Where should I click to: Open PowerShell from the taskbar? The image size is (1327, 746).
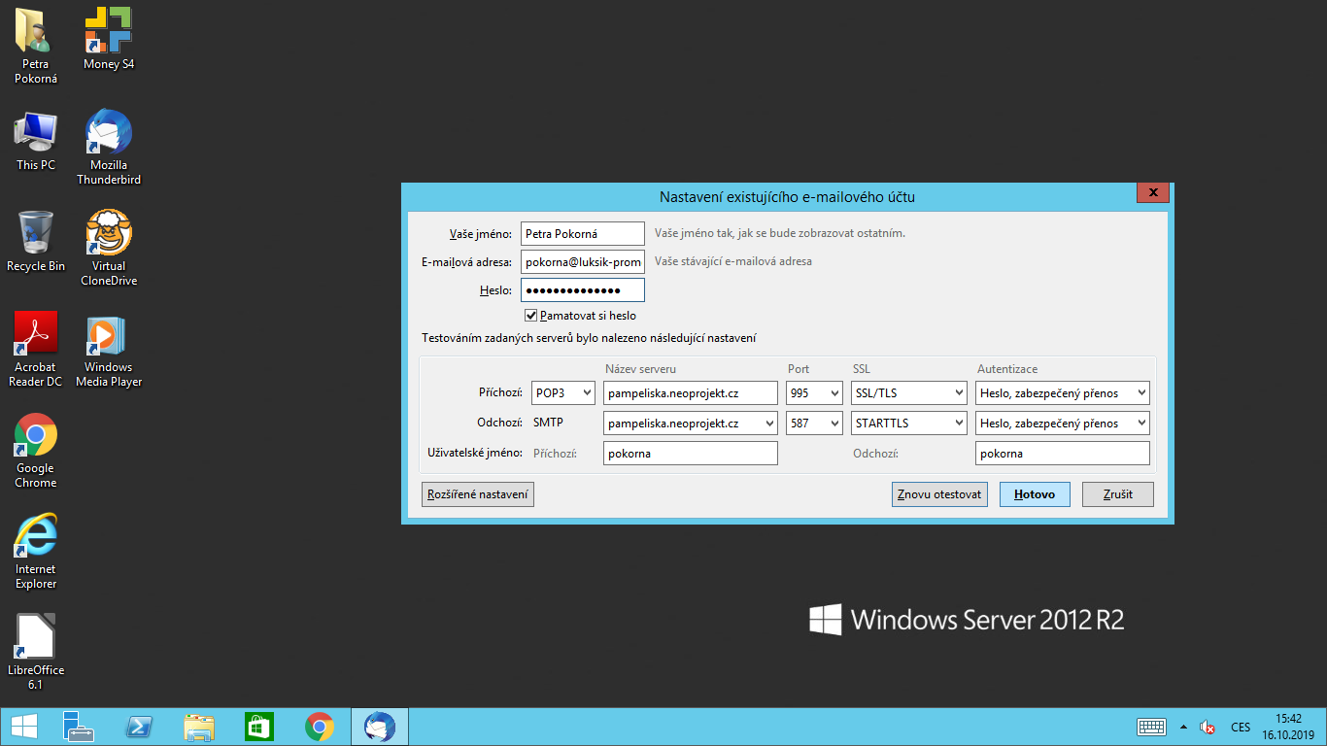[140, 727]
